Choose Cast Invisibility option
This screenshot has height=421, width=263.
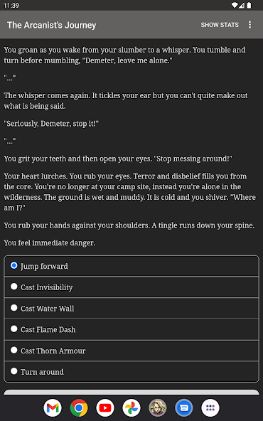[x=131, y=287]
